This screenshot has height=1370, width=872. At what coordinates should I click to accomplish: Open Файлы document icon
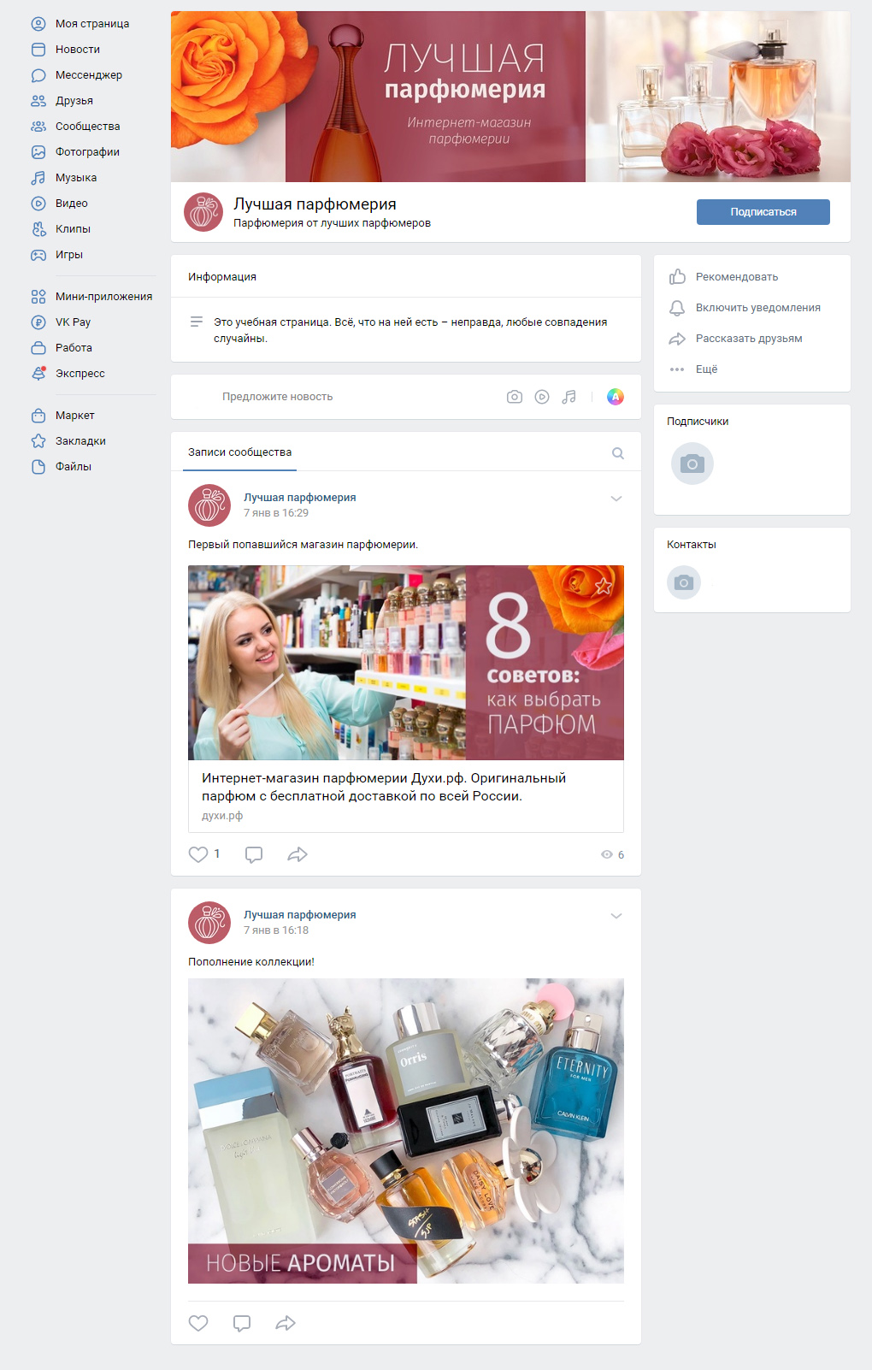38,467
